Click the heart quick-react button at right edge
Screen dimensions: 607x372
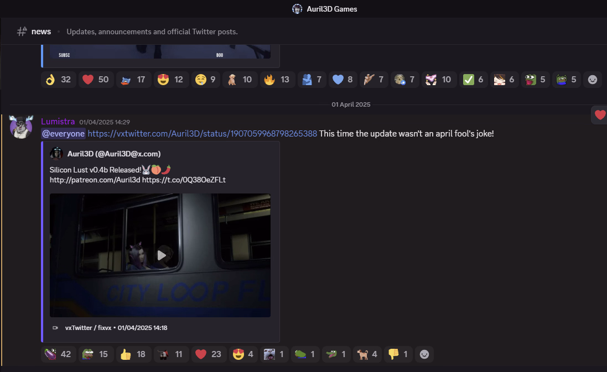[600, 115]
